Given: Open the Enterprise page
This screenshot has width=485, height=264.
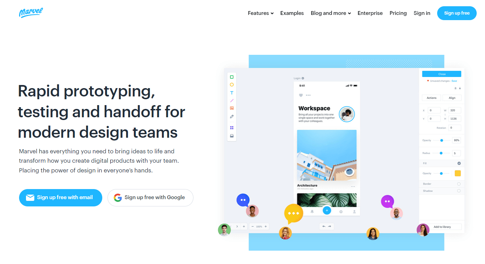Looking at the screenshot, I should click(370, 13).
